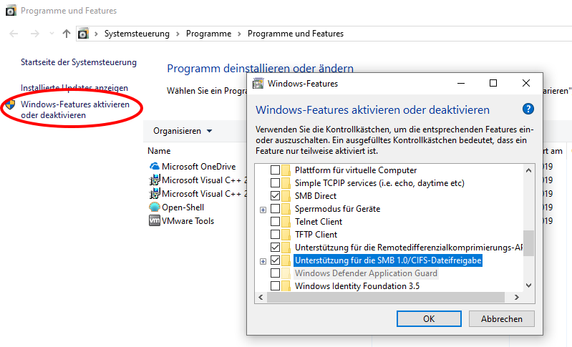Image resolution: width=572 pixels, height=347 pixels.
Task: Click folder icon next to Telnet Client
Action: tap(286, 222)
